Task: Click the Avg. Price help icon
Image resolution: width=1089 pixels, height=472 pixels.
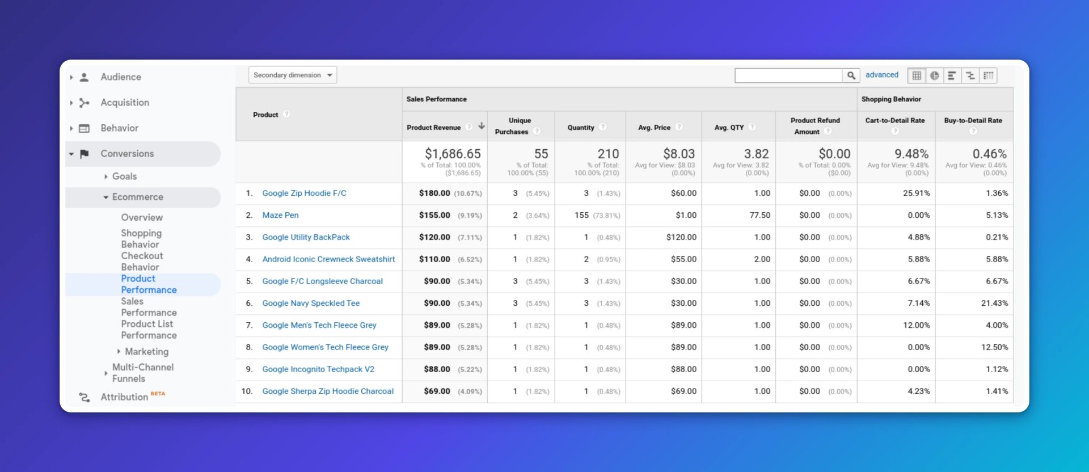Action: [x=679, y=127]
